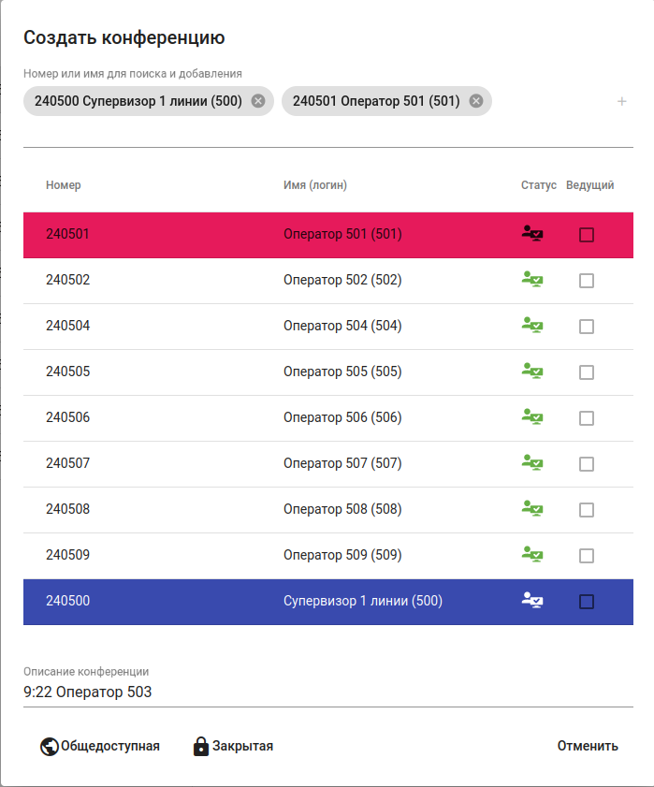Check Ведущий box for Оператор 501
The width and height of the screenshot is (654, 787).
tap(587, 235)
